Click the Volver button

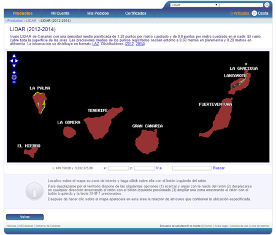(x=25, y=217)
